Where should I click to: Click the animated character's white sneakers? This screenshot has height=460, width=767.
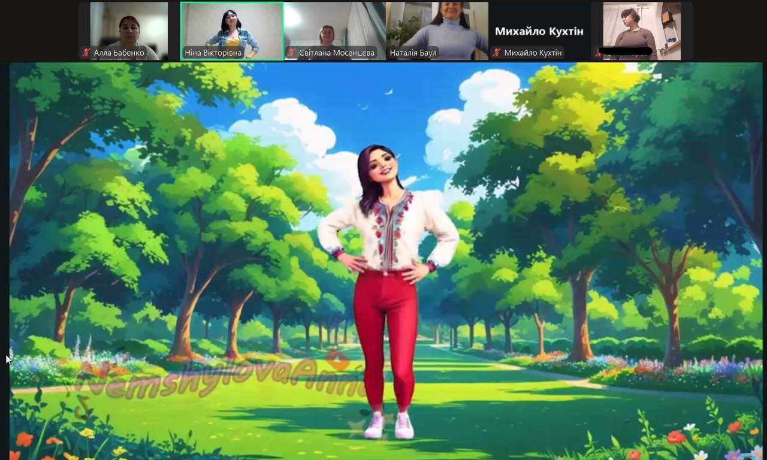coord(389,425)
